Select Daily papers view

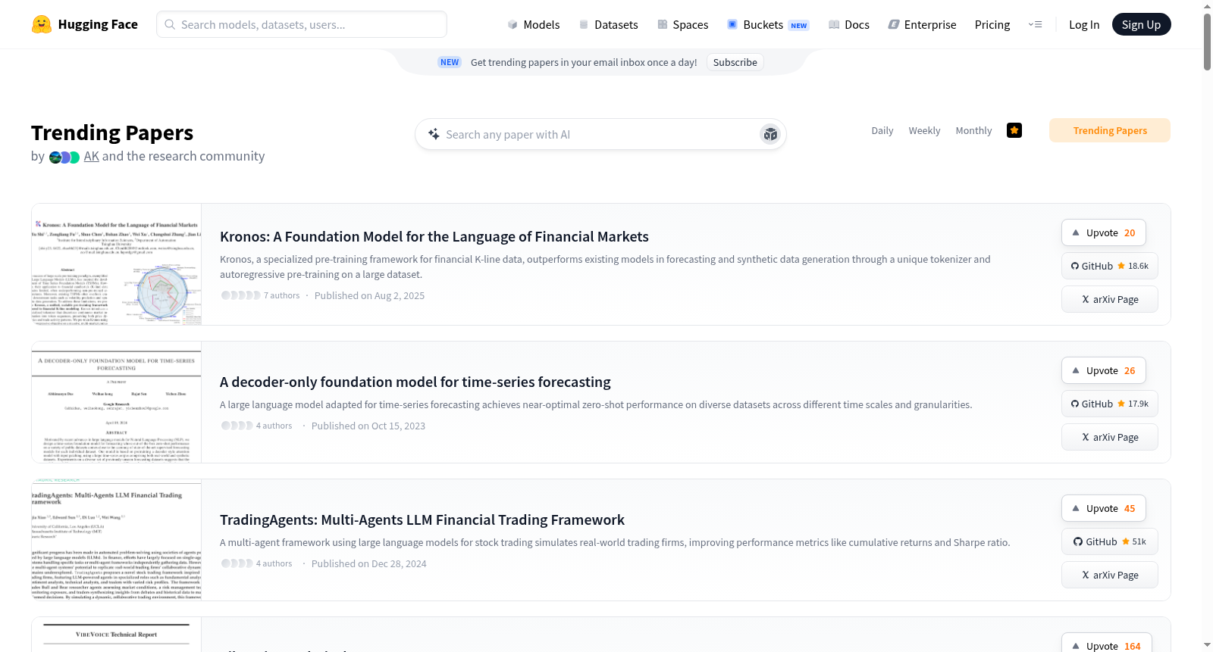[882, 130]
